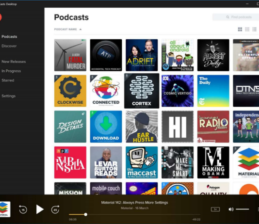Open Accidental Tech Podcast tile
The width and height of the screenshot is (259, 224).
(x=106, y=55)
